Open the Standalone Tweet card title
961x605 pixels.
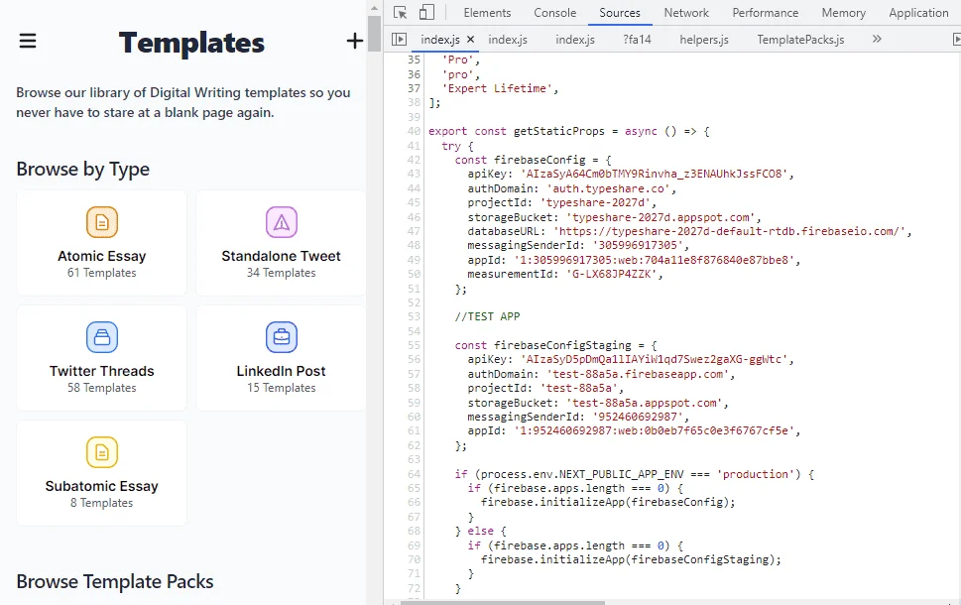tap(282, 256)
